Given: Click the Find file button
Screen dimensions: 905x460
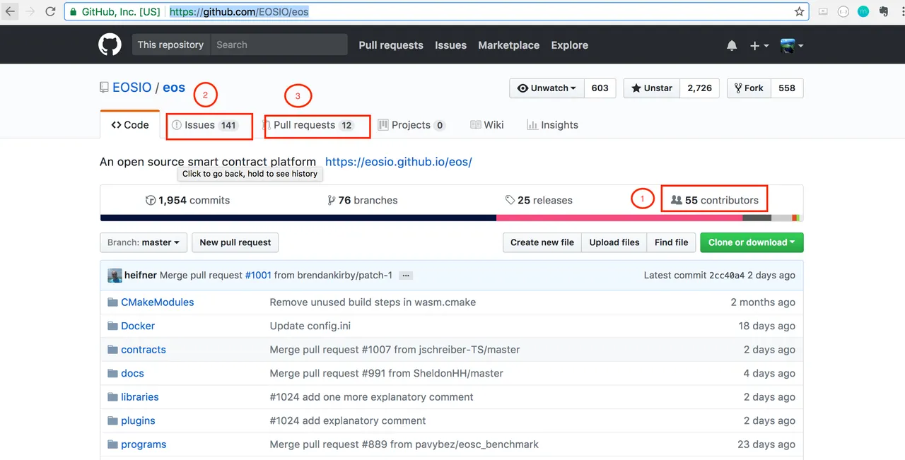Looking at the screenshot, I should (x=671, y=242).
